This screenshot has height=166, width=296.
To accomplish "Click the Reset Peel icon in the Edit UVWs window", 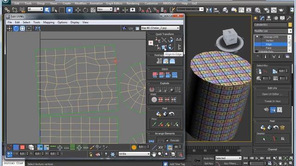I will 172,114.
